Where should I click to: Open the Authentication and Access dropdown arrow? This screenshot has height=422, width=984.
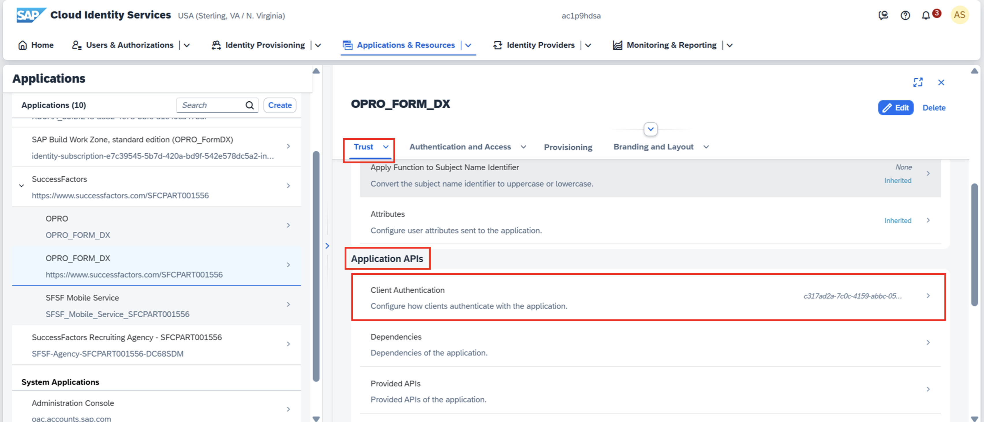pos(523,147)
